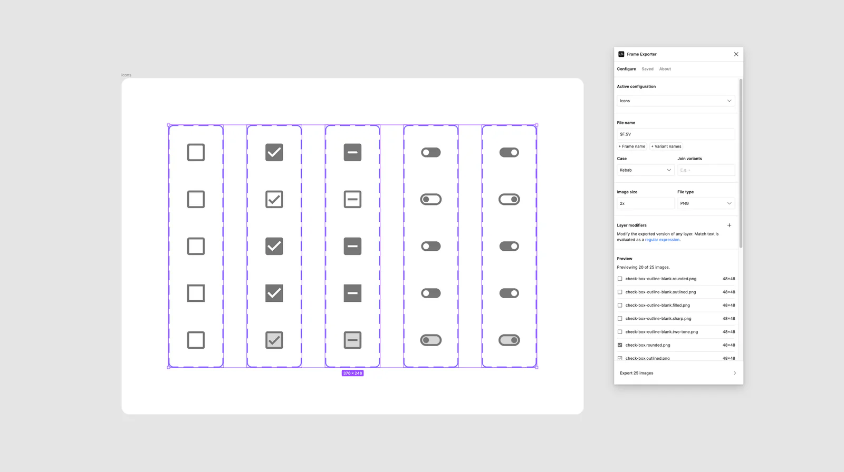The height and width of the screenshot is (472, 844).
Task: Click file name check-box-outline-blank.sharp.png
Action: pyautogui.click(x=658, y=318)
